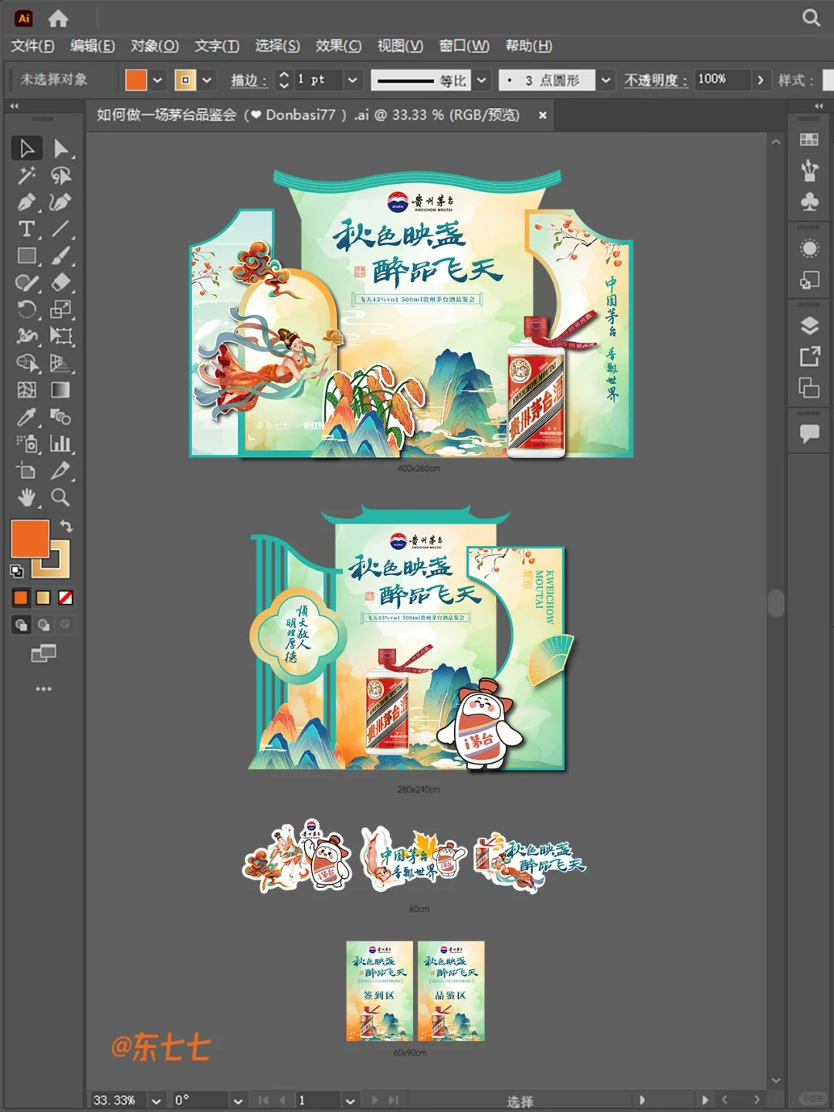Select the Free Transform tool
The image size is (834, 1112).
coord(61,336)
